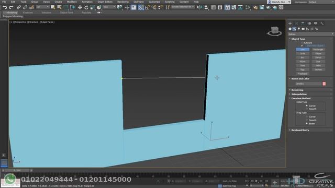Select the Lights category icon
Viewport: 335px width, 188px height.
click(x=299, y=29)
